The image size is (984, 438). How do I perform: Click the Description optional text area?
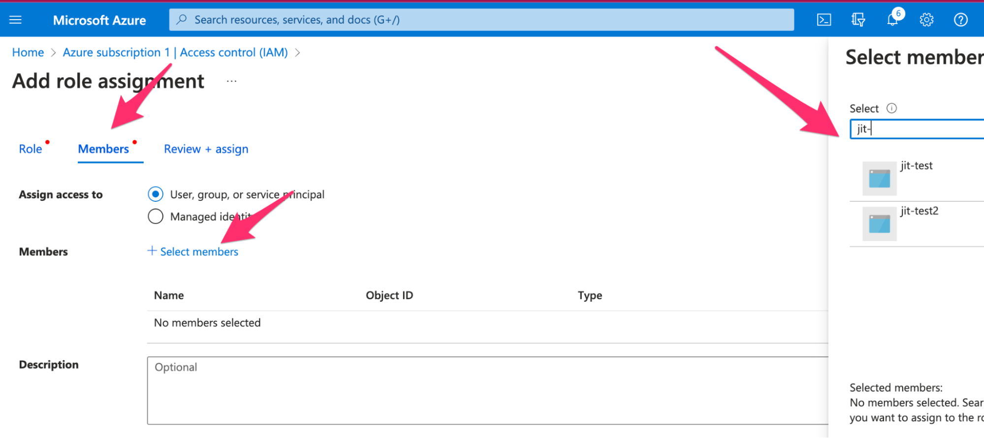(487, 391)
